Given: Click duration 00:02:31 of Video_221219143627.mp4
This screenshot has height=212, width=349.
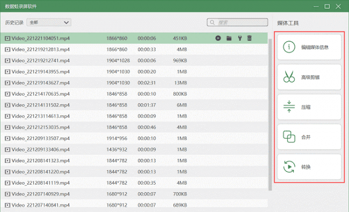Looking at the screenshot, I should (x=147, y=83).
